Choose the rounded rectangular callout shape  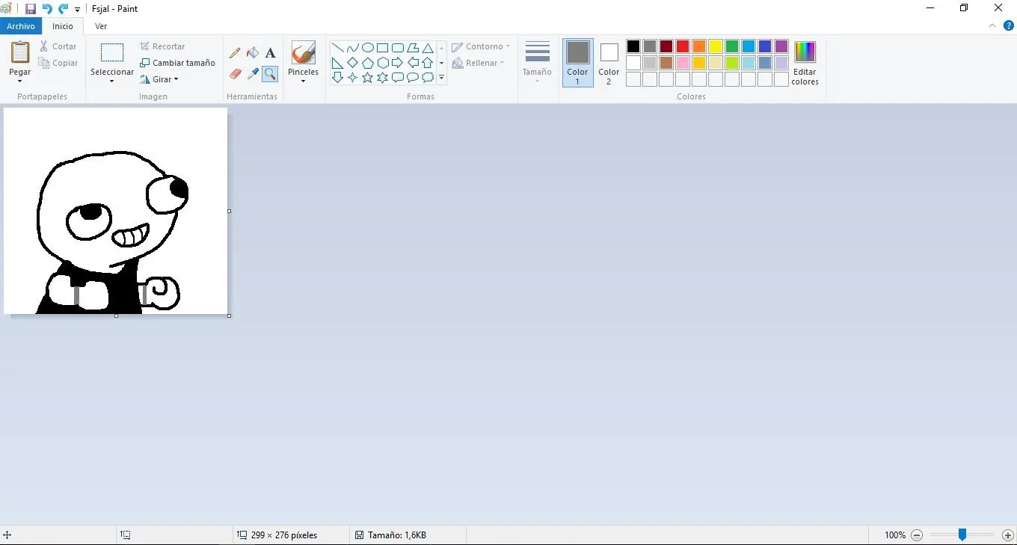397,78
